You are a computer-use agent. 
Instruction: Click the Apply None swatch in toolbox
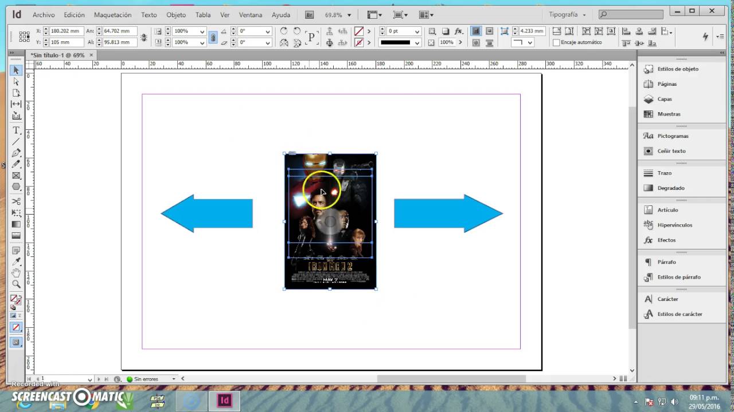pos(16,328)
